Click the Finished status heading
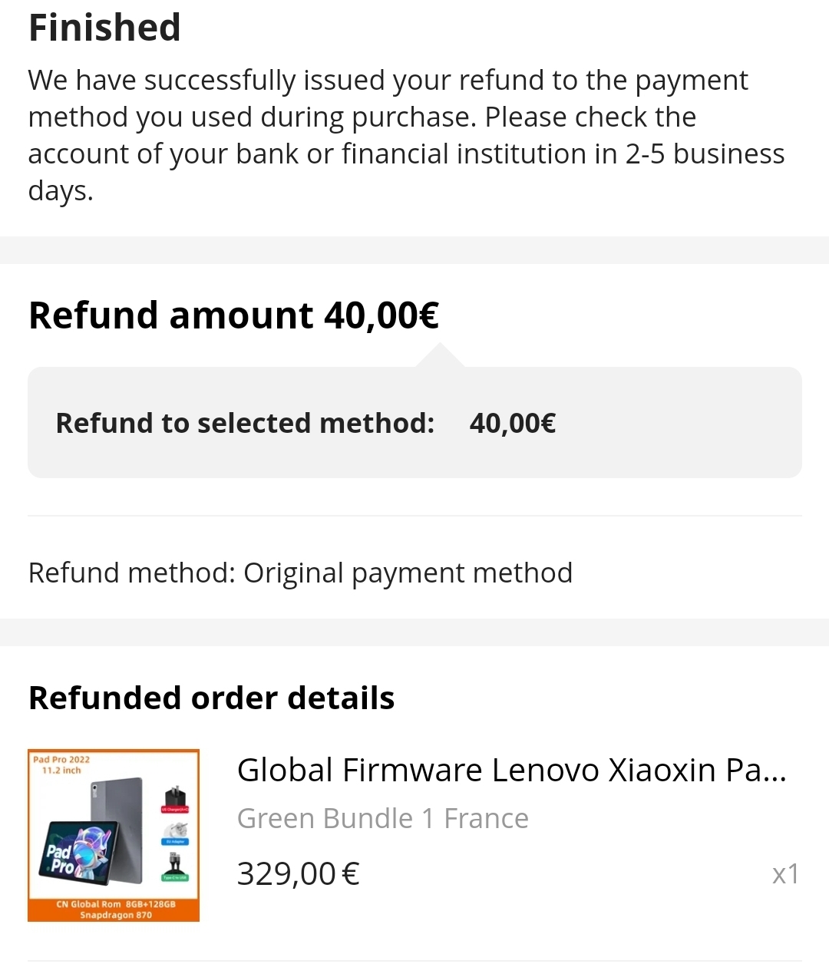 pos(104,28)
